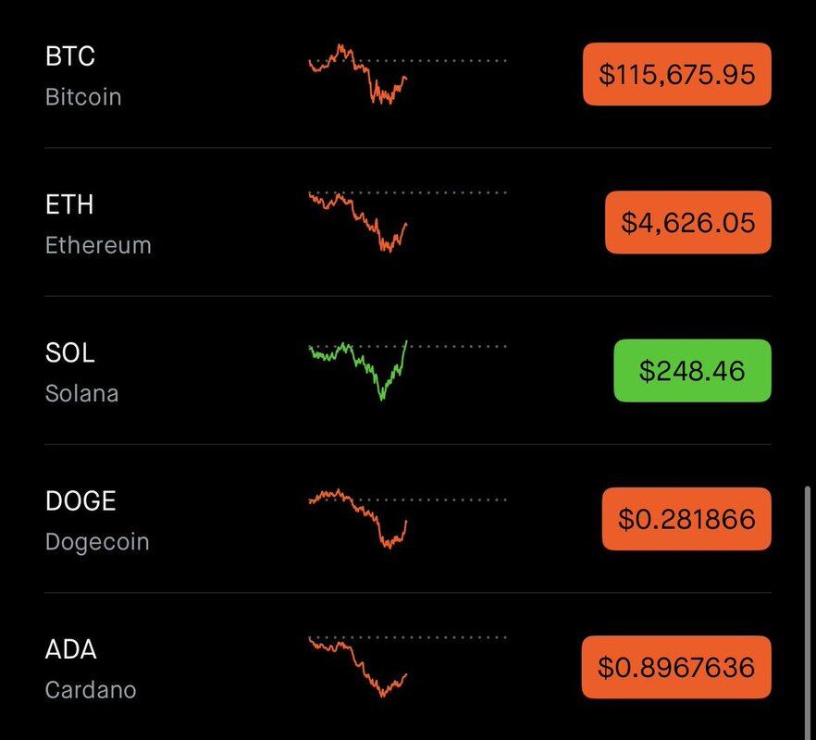The image size is (816, 740).
Task: Select the ETH ticker label
Action: click(69, 204)
